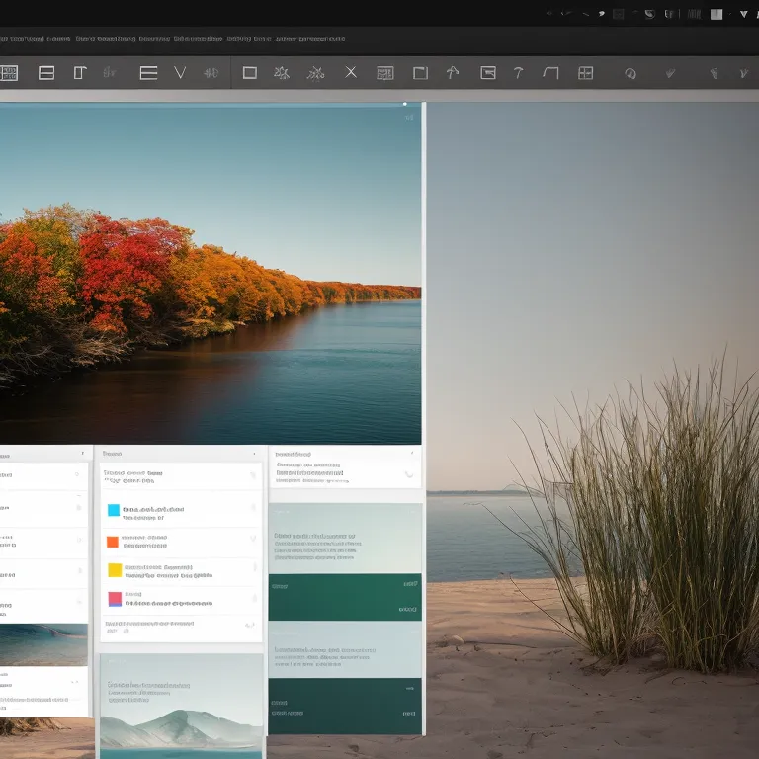Click the X icon in the toolbar
The image size is (759, 759).
(351, 72)
